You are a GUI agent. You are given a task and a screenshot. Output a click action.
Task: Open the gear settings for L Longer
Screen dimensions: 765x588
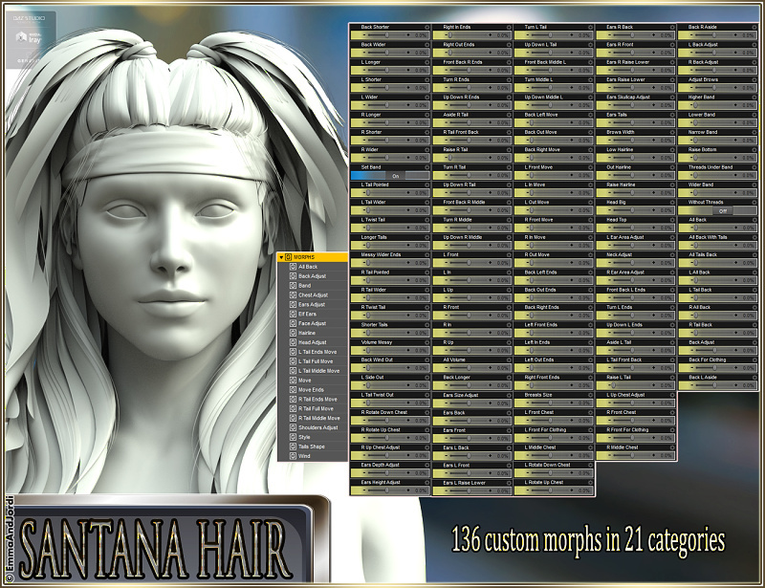click(x=426, y=62)
